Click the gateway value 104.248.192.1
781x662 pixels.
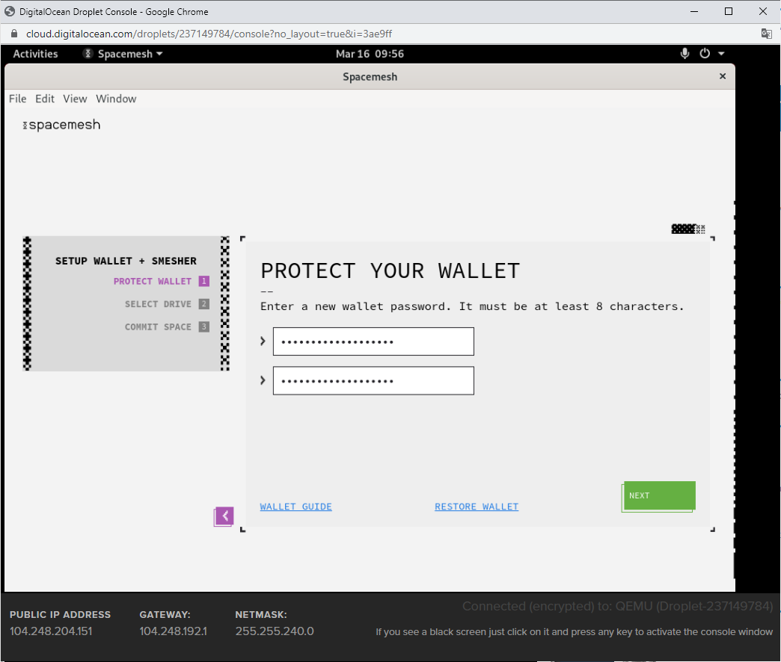point(174,631)
